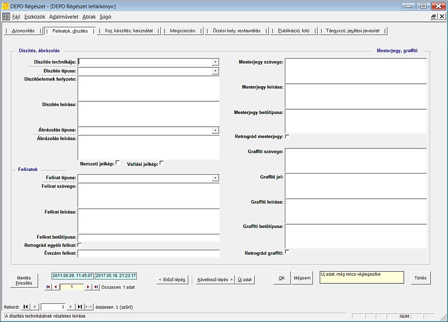Viewport: 448px width, 322px height.
Task: Open the Adatművelet menu
Action: pyautogui.click(x=64, y=16)
